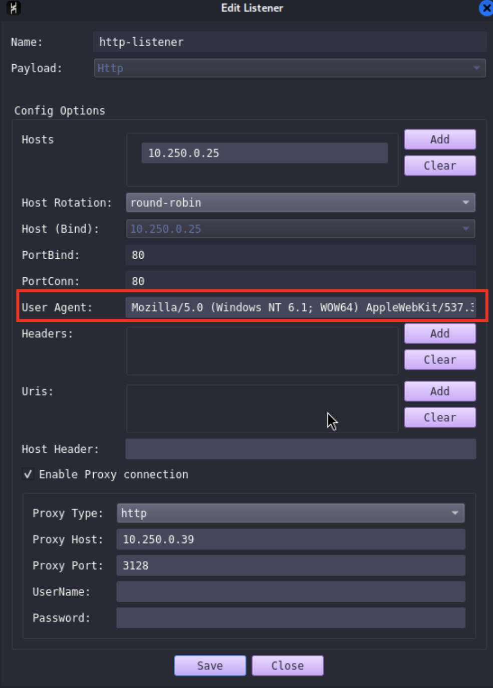
Task: Edit the Name field containing http-listener
Action: [290, 42]
